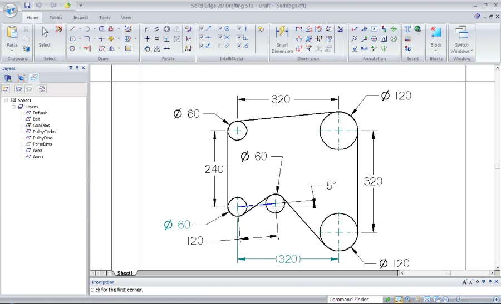Image resolution: width=501 pixels, height=304 pixels.
Task: Select the PulleyCircles layer
Action: tap(45, 132)
